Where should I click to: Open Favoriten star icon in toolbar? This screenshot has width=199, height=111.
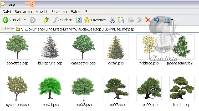click(87, 20)
